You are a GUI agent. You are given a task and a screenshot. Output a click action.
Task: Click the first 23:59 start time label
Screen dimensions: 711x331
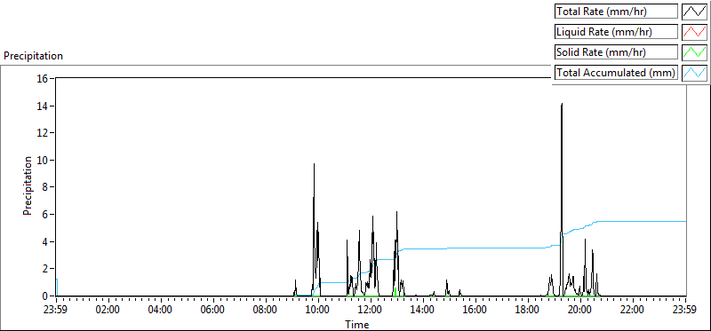[x=56, y=310]
